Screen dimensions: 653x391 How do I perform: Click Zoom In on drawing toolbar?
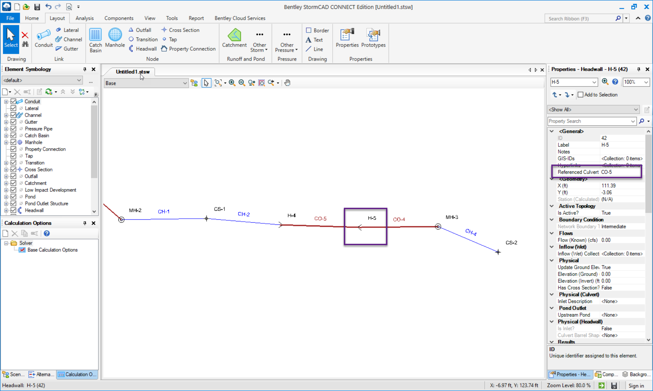(232, 83)
